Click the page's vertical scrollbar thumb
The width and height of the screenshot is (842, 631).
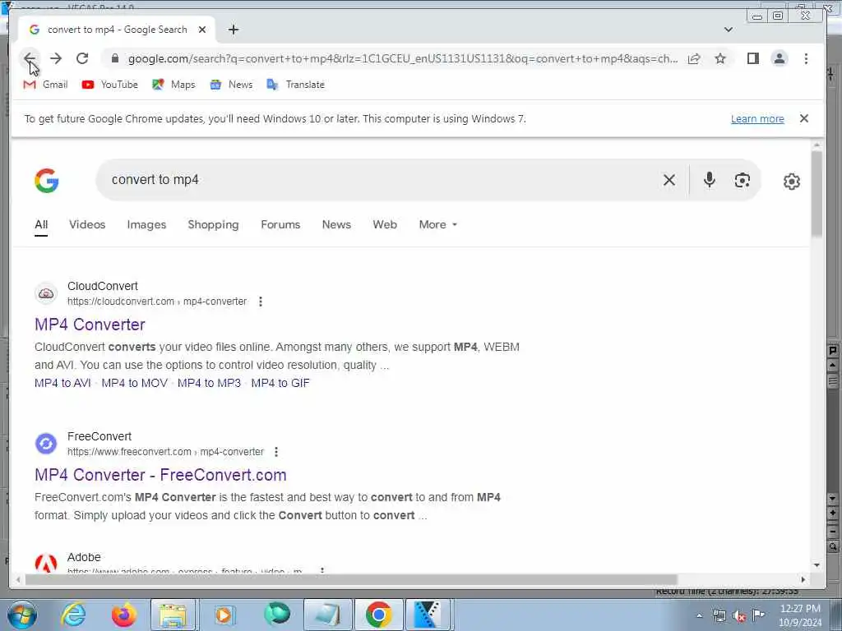click(x=817, y=193)
